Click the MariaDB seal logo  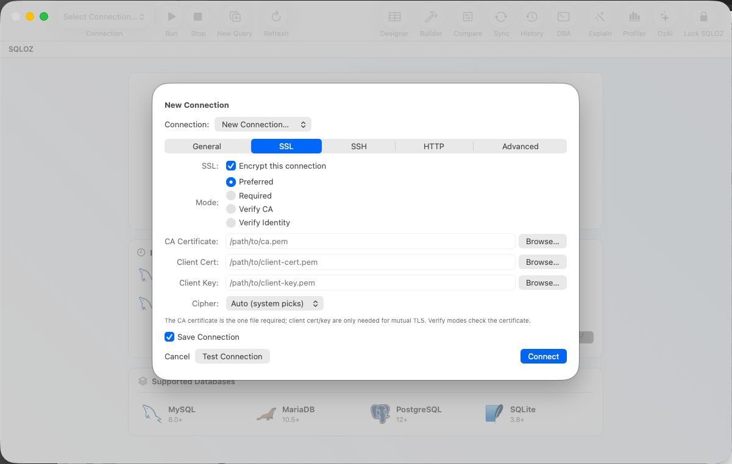[x=266, y=414]
